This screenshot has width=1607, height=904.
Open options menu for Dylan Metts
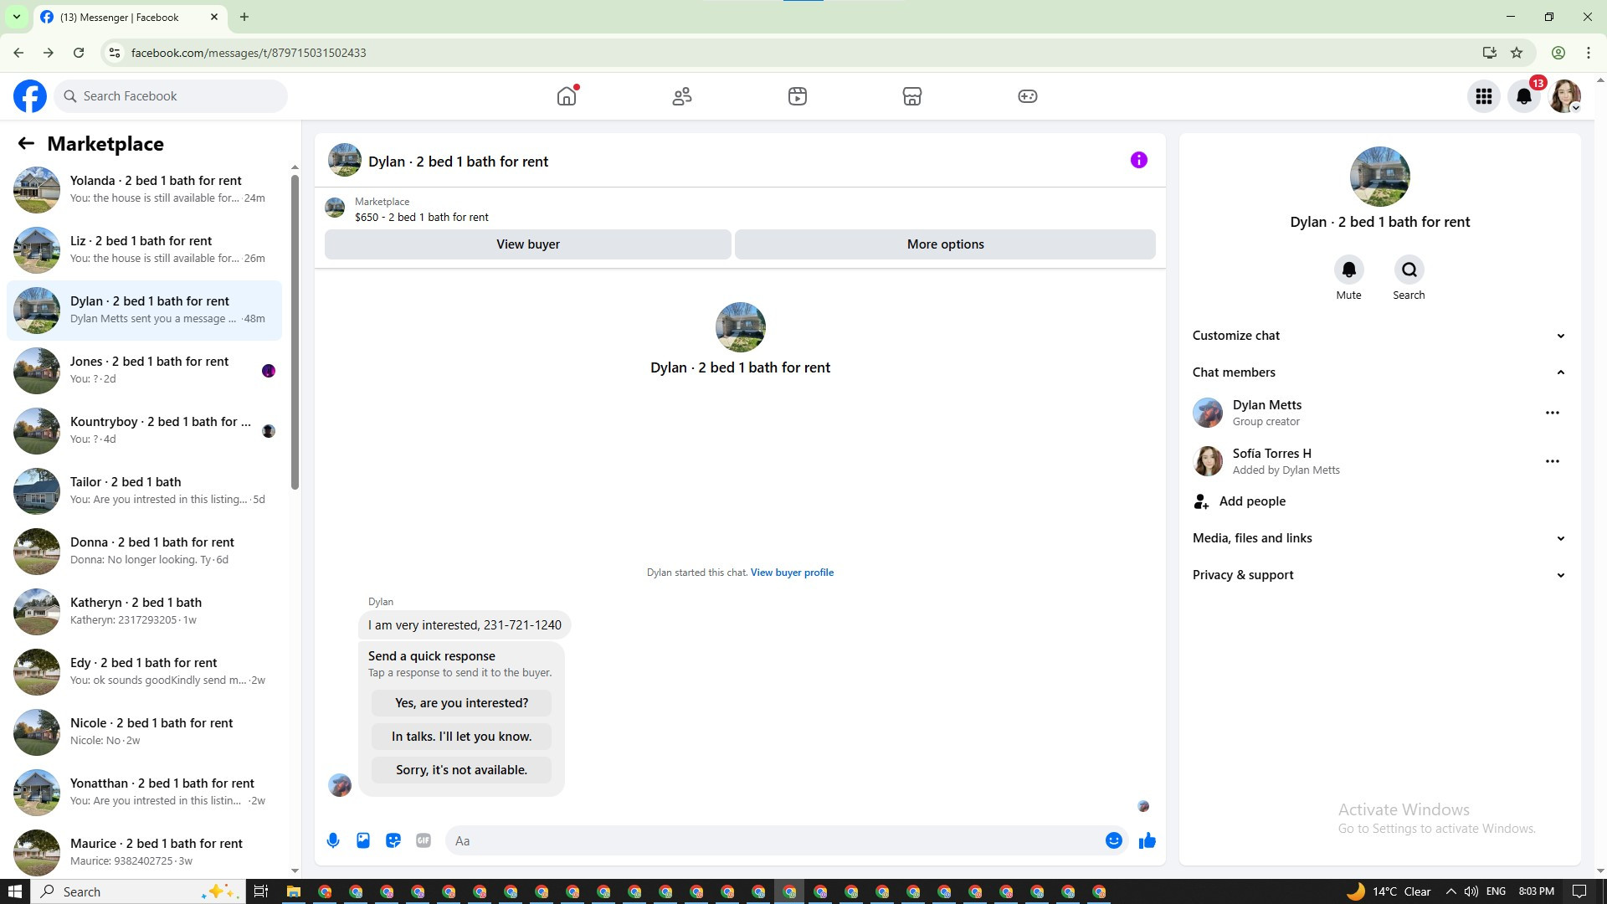tap(1552, 413)
